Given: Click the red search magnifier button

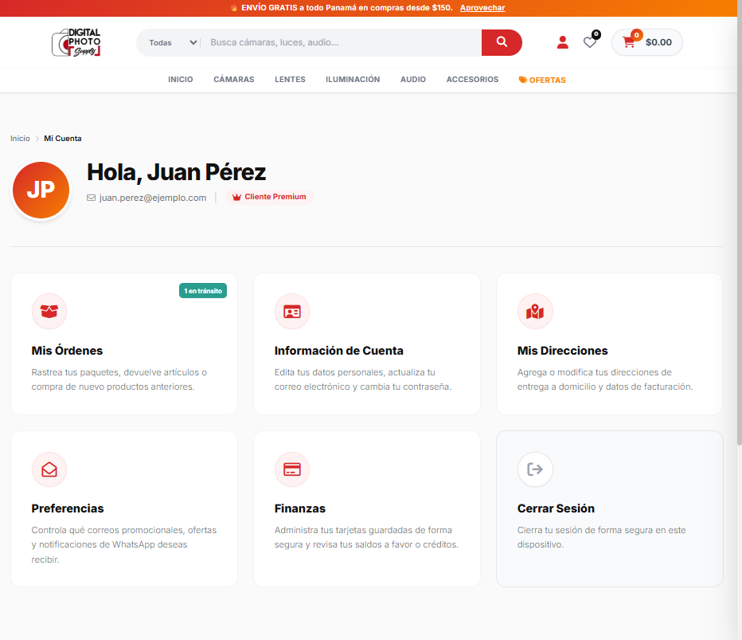Looking at the screenshot, I should coord(502,42).
